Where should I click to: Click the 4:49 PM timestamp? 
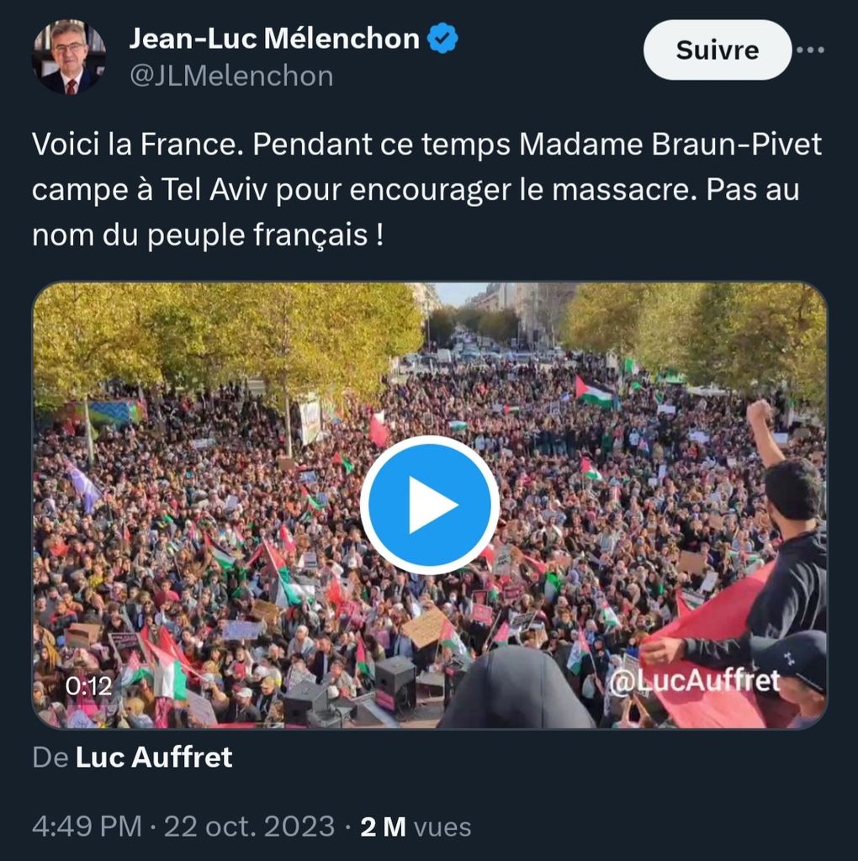click(x=87, y=827)
